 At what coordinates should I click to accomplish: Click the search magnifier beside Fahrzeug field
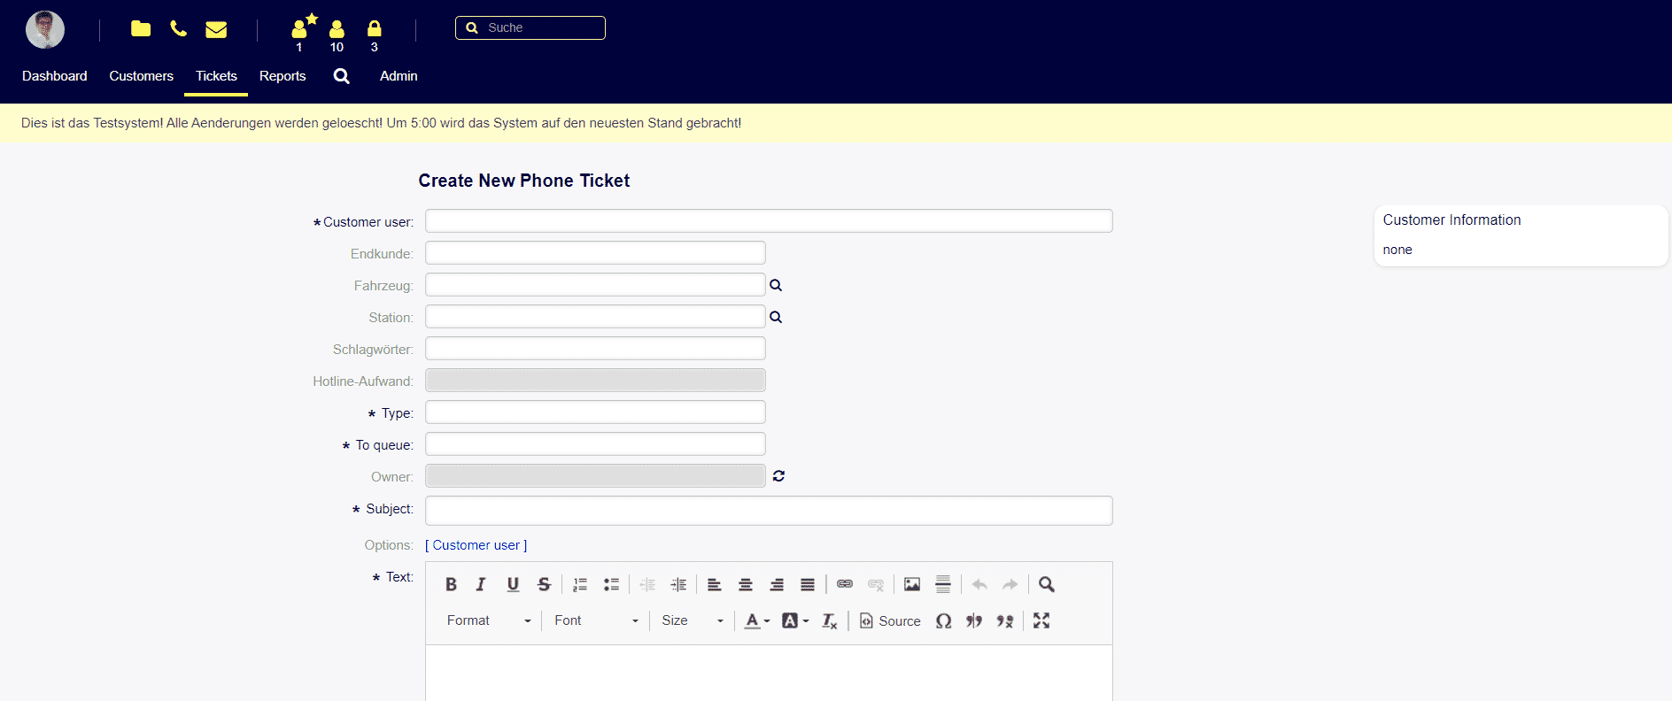click(776, 285)
